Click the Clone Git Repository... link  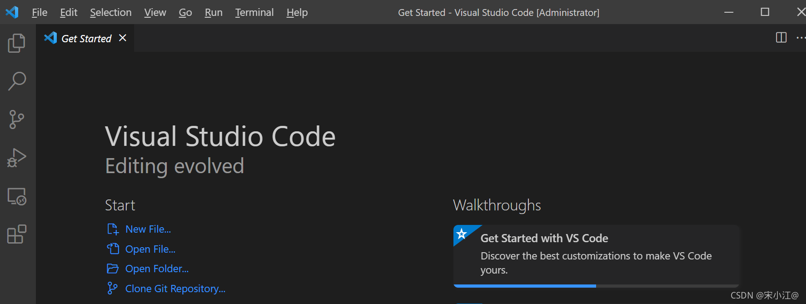coord(175,289)
